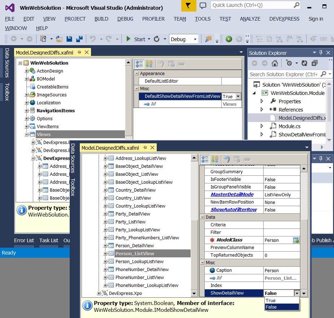334x318 pixels.
Task: Open the TOOLS menu
Action: click(203, 19)
